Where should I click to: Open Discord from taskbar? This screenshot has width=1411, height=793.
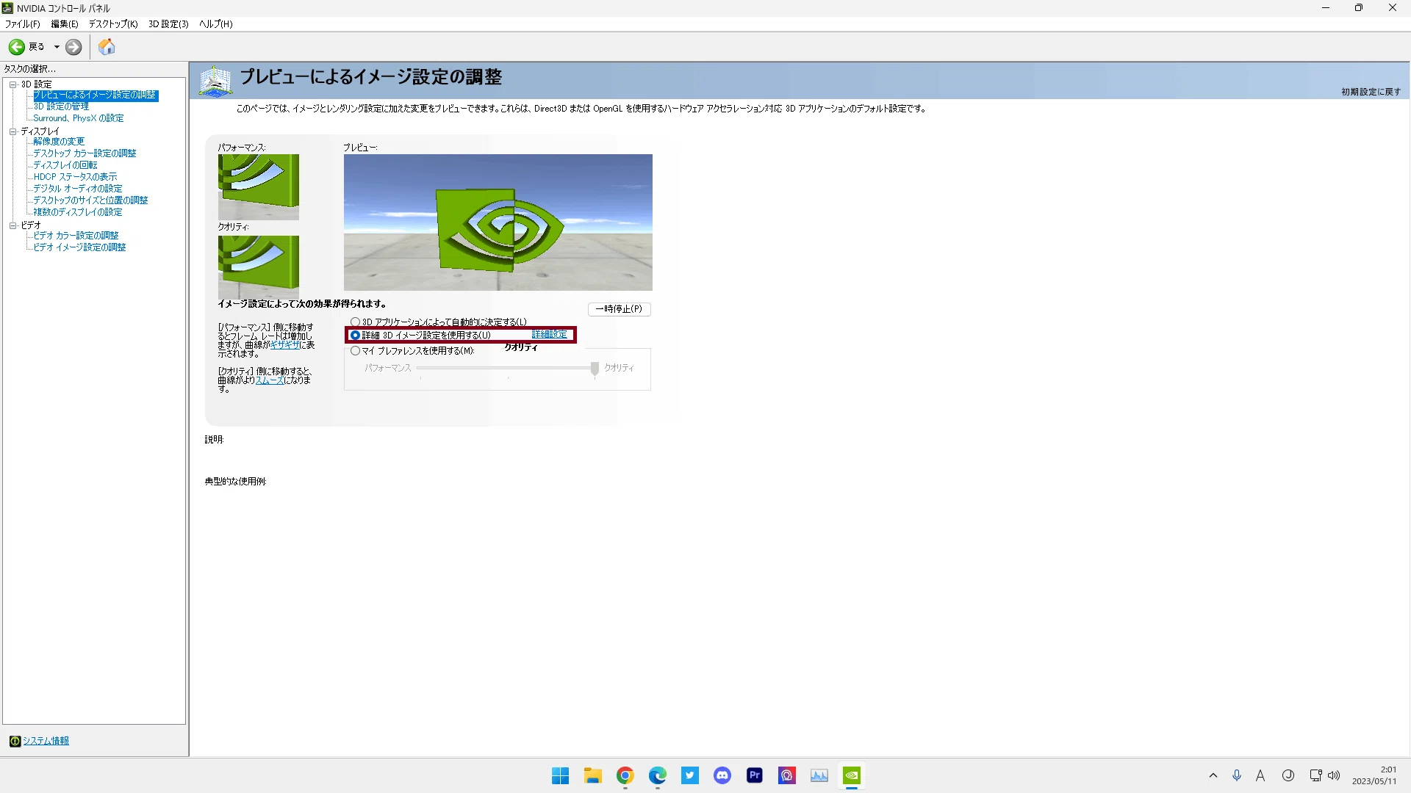click(722, 775)
